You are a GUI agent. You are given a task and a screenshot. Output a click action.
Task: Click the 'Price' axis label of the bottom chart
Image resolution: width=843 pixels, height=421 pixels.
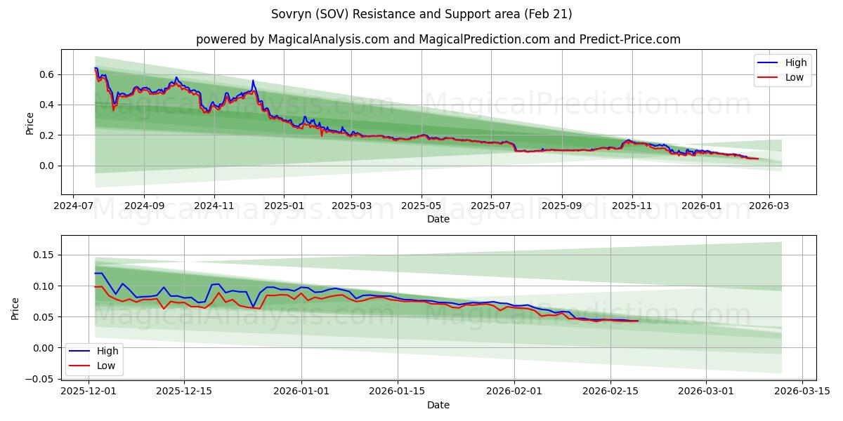click(15, 308)
